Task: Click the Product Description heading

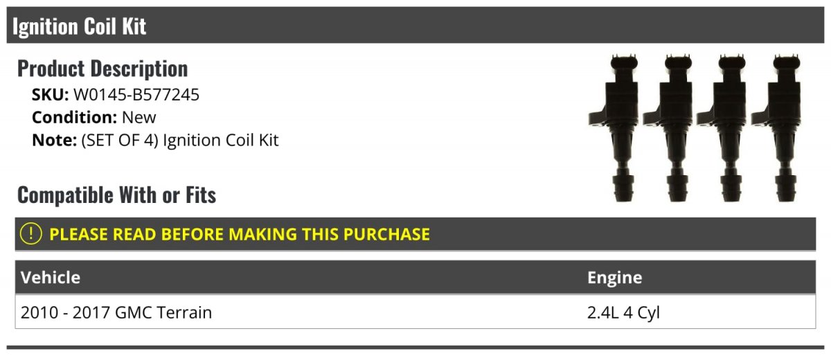Action: click(102, 69)
